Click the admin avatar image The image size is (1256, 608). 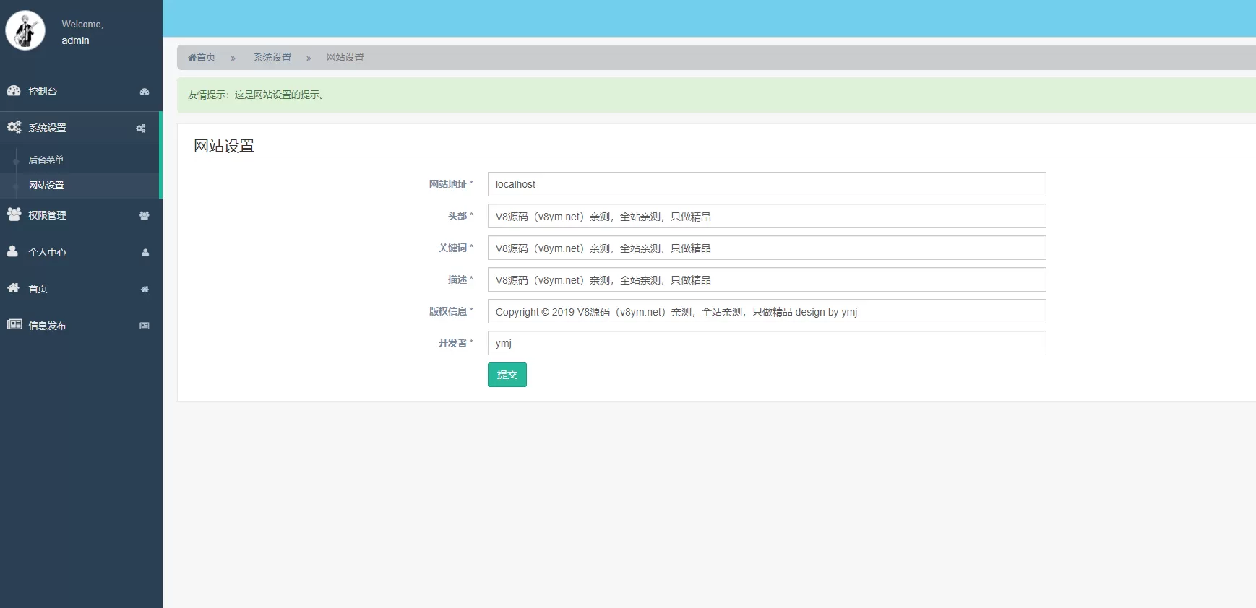[x=25, y=31]
